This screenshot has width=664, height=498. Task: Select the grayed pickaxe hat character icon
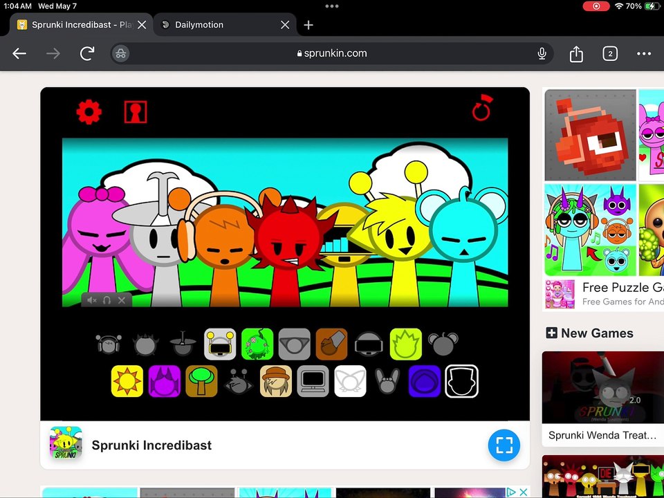pos(183,344)
